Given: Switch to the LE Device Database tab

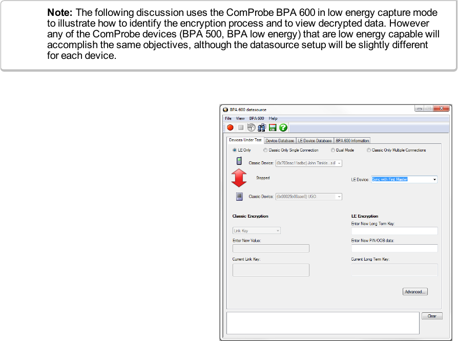Looking at the screenshot, I should point(315,141).
